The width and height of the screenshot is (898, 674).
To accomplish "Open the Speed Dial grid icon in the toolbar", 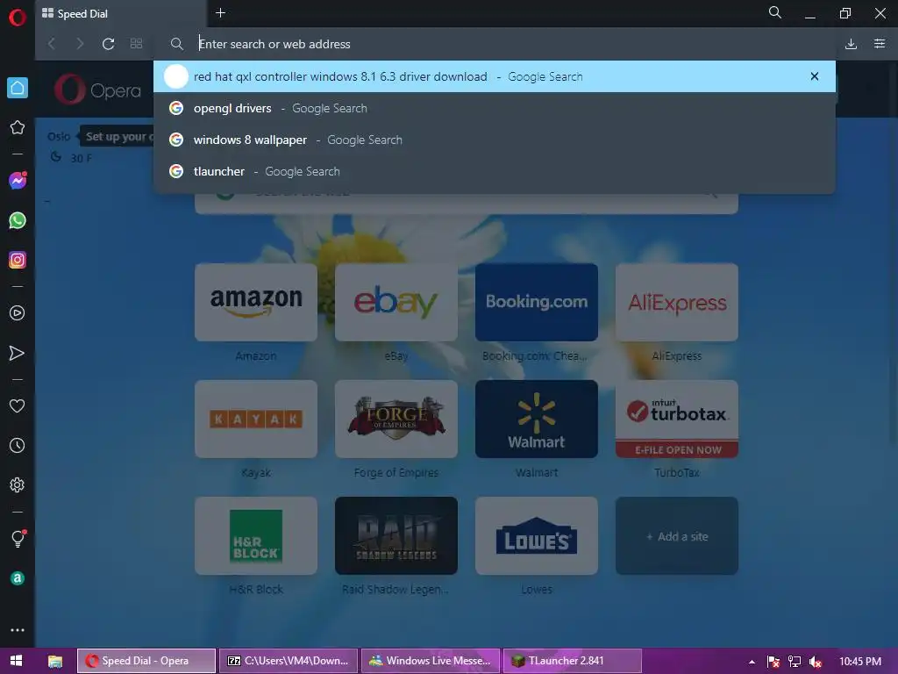I will click(x=136, y=44).
